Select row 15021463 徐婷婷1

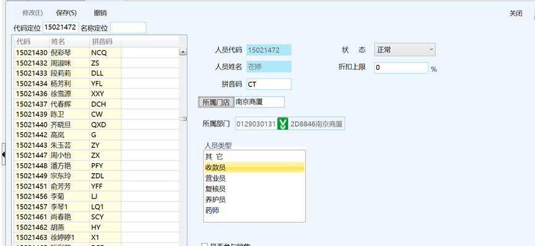coord(96,237)
